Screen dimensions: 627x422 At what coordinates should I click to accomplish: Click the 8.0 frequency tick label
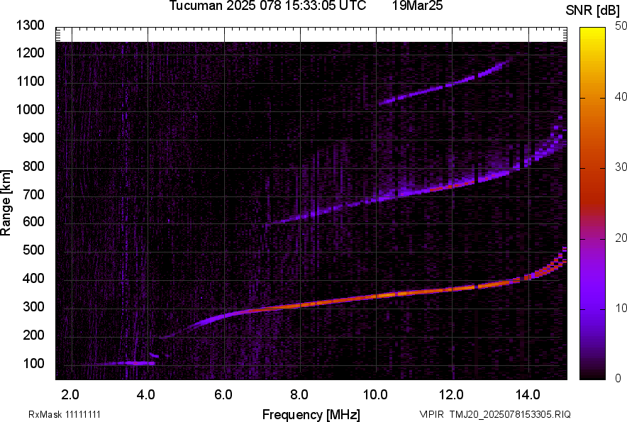tap(299, 394)
